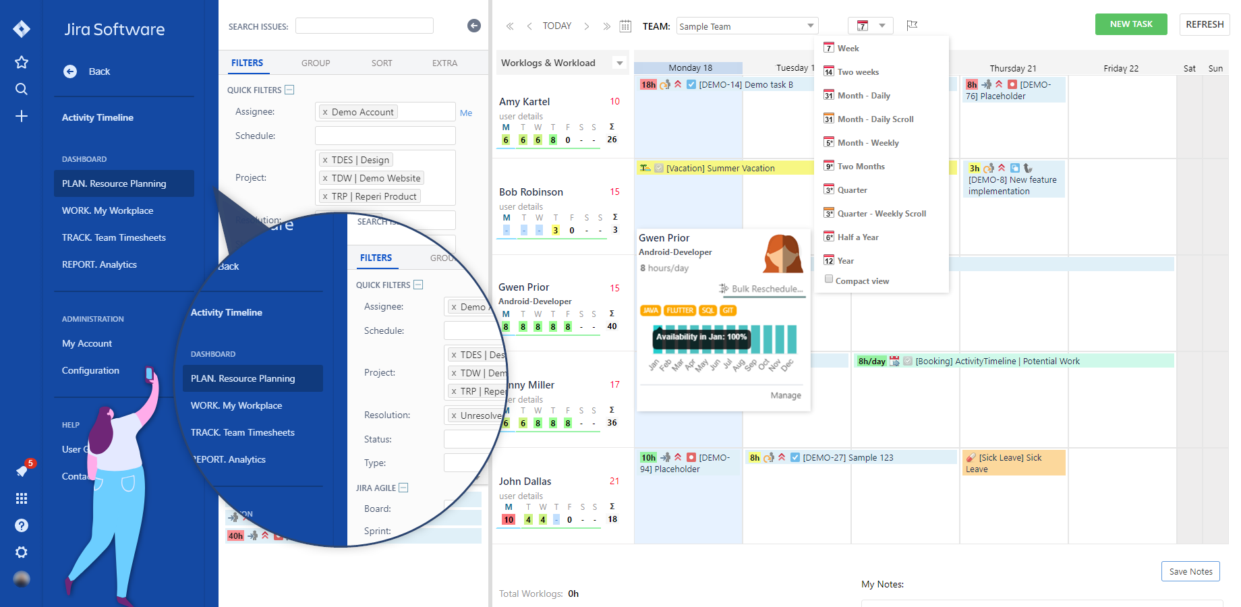The height and width of the screenshot is (607, 1241).
Task: Remove Demo Account from Assignee filter
Action: pos(325,113)
